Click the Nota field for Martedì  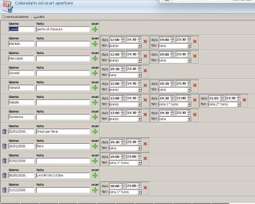point(63,44)
